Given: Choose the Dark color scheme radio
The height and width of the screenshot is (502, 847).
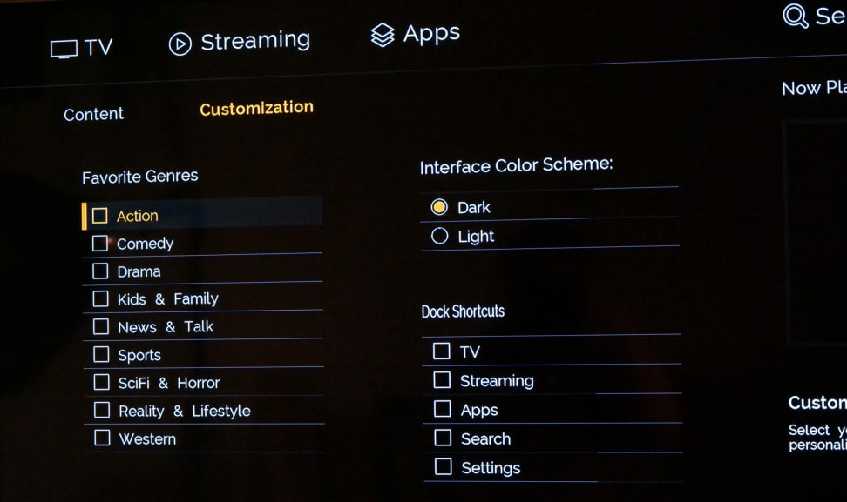Looking at the screenshot, I should [x=439, y=207].
